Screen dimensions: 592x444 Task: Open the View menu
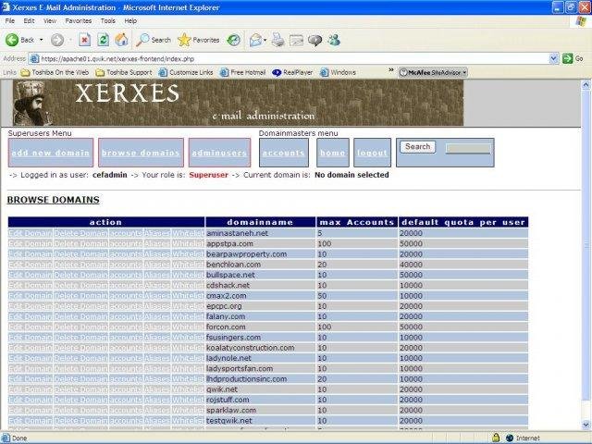pyautogui.click(x=49, y=20)
